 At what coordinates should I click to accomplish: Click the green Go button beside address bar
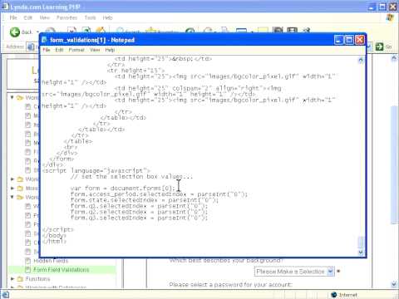point(379,47)
